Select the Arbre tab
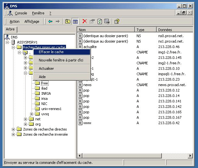The height and width of the screenshot is (168, 198). click(10, 29)
